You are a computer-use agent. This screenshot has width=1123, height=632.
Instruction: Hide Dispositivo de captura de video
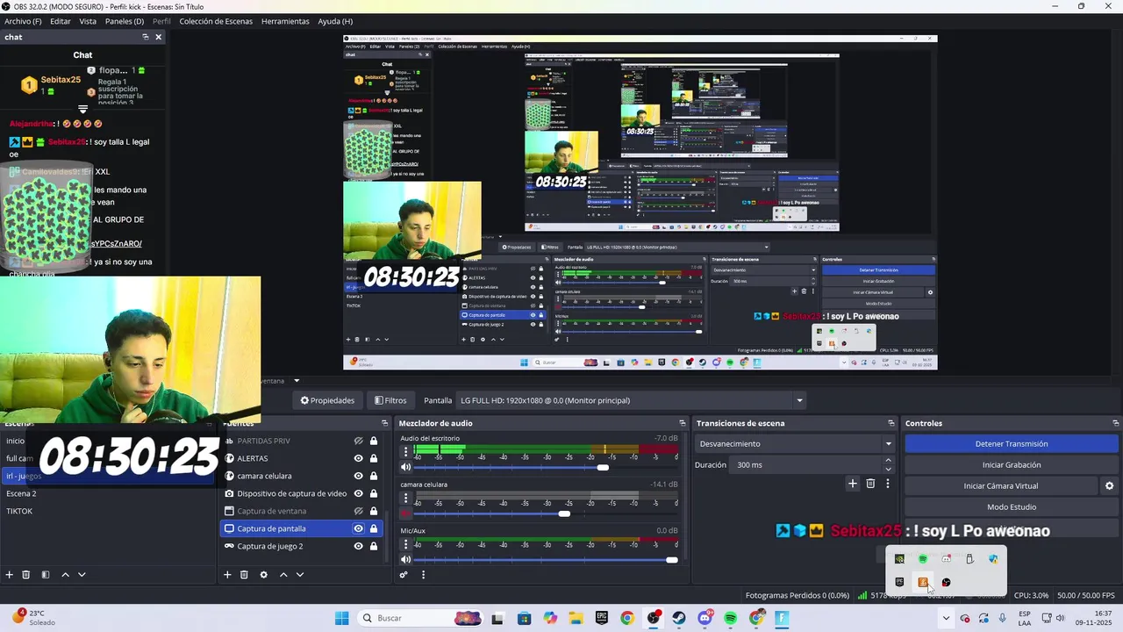[x=358, y=493]
